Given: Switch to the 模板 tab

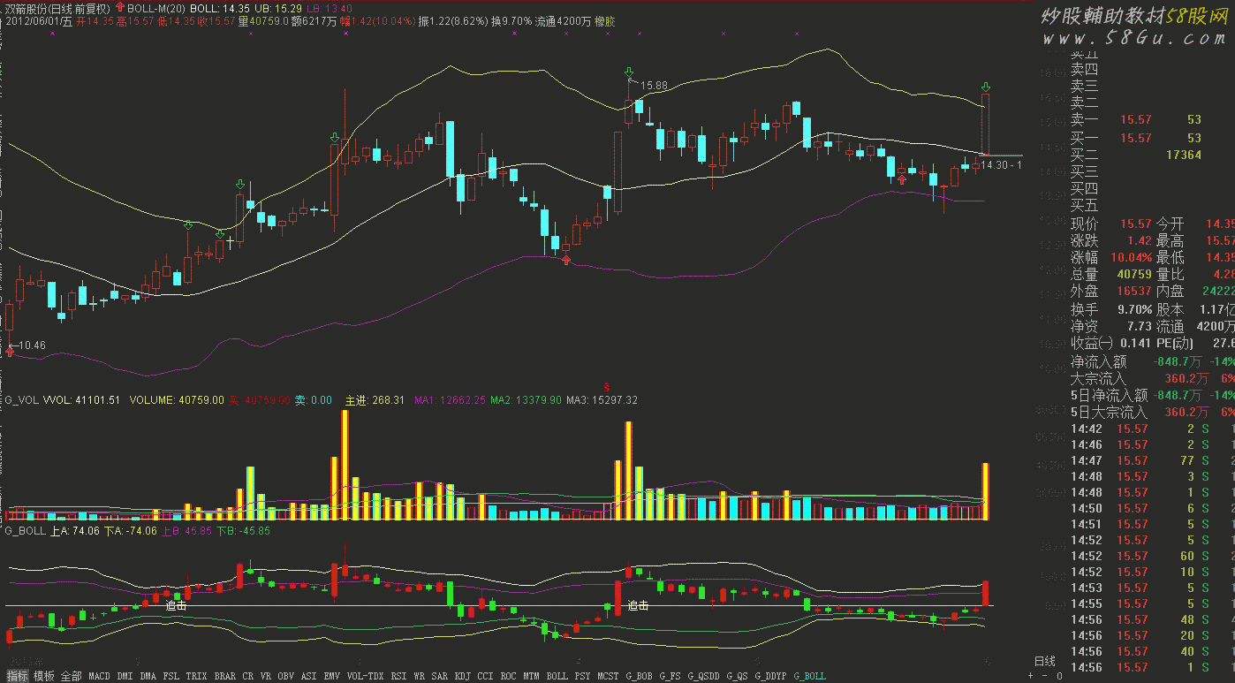Looking at the screenshot, I should click(44, 676).
